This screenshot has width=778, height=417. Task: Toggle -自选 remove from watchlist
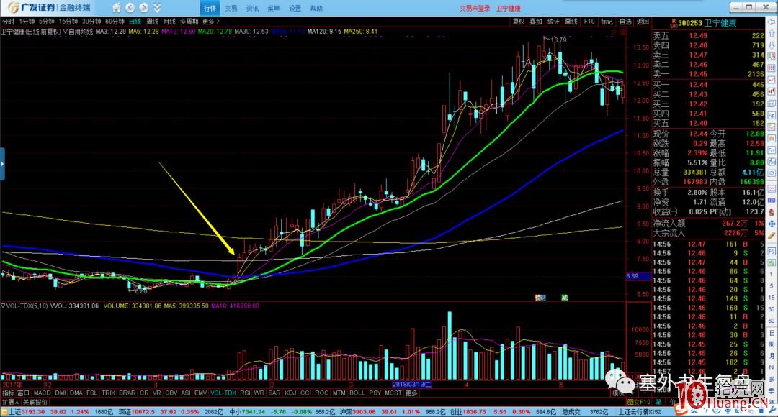[x=625, y=22]
